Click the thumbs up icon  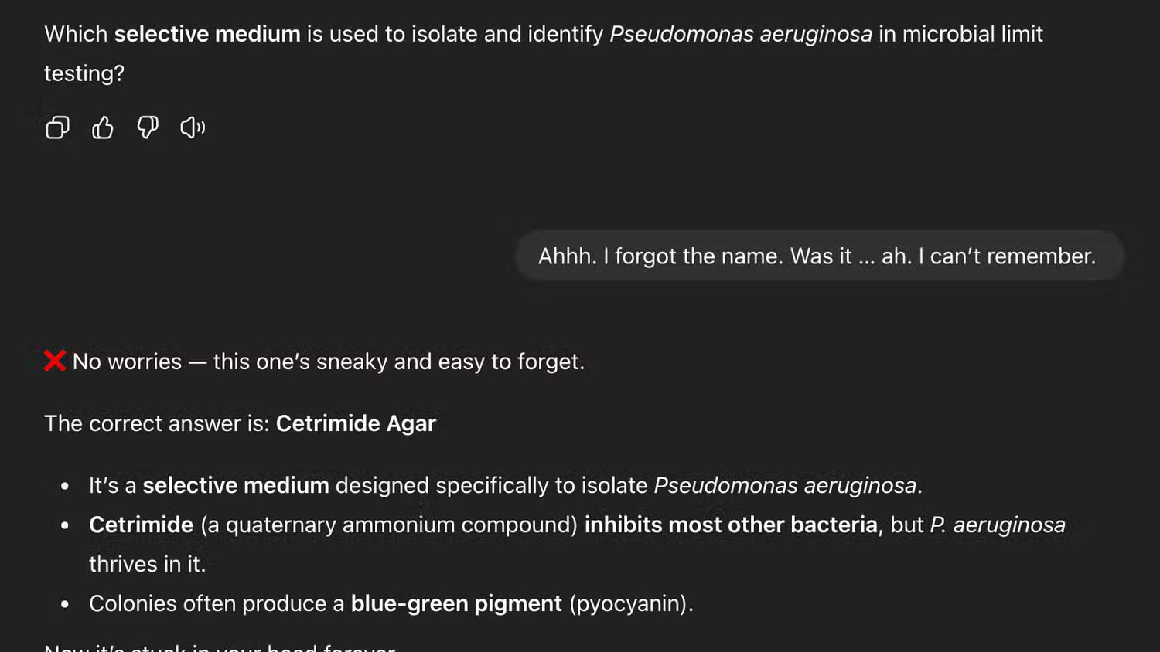pyautogui.click(x=102, y=127)
